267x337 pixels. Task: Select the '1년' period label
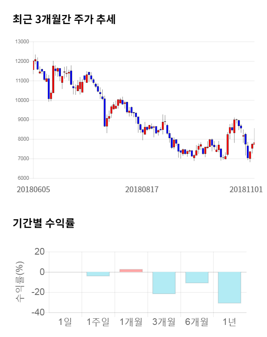tap(229, 322)
